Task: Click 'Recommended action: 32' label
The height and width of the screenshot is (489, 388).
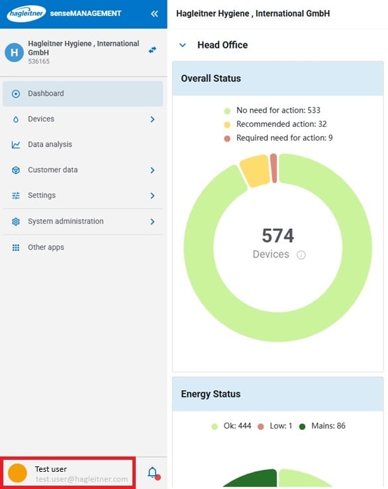Action: click(281, 124)
